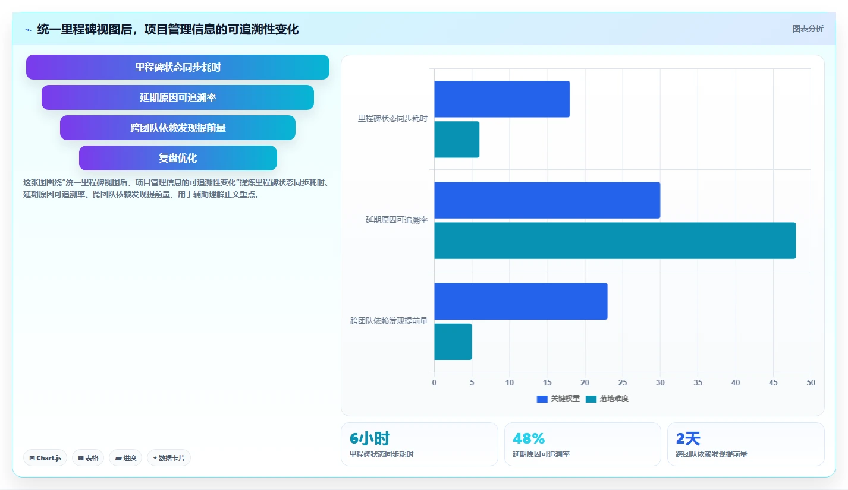Viewport: 848px width, 490px height.
Task: Click y-axis label 里程碑状态同步耗时
Action: [x=392, y=119]
